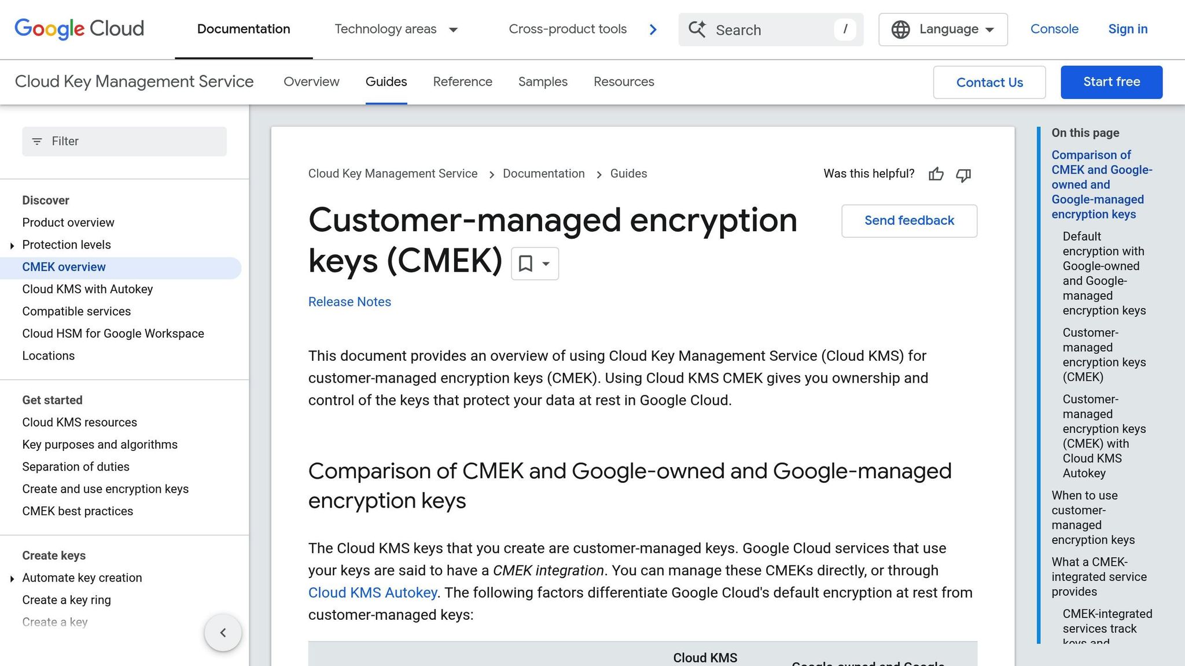
Task: Open Key purposes and algorithms item
Action: coord(100,445)
